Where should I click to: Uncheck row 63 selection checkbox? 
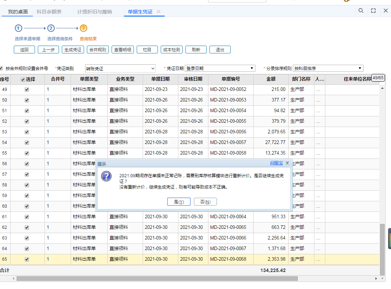[27, 238]
